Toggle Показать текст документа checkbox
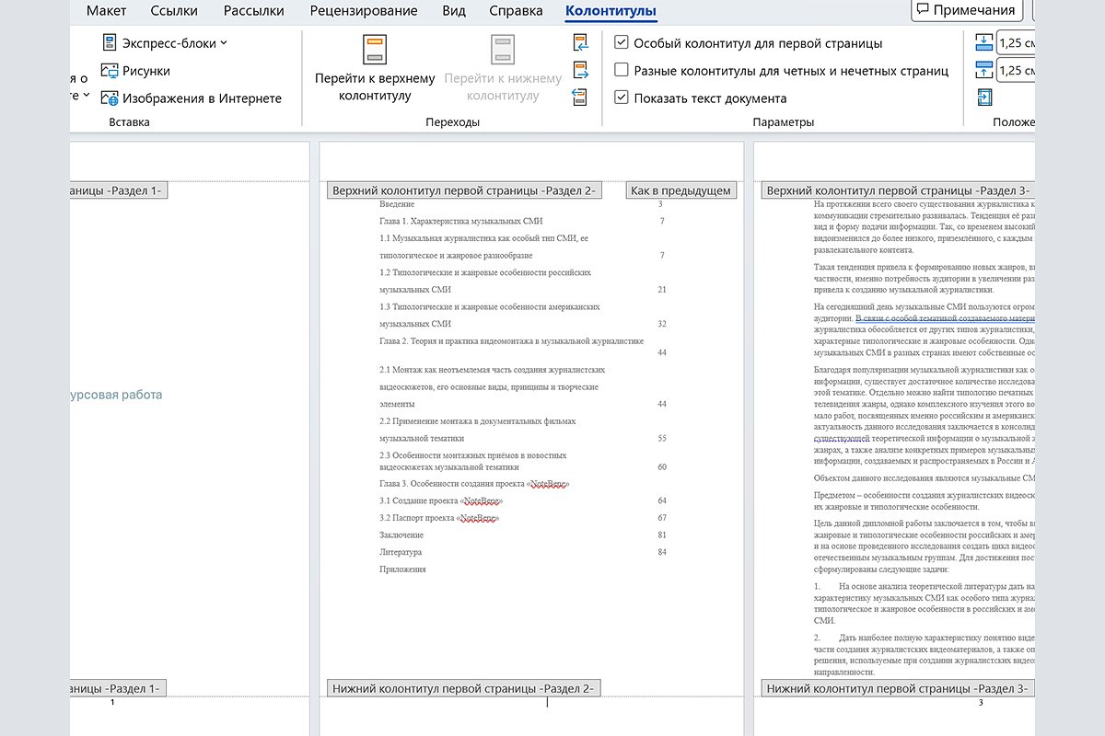The height and width of the screenshot is (736, 1105). coord(622,98)
